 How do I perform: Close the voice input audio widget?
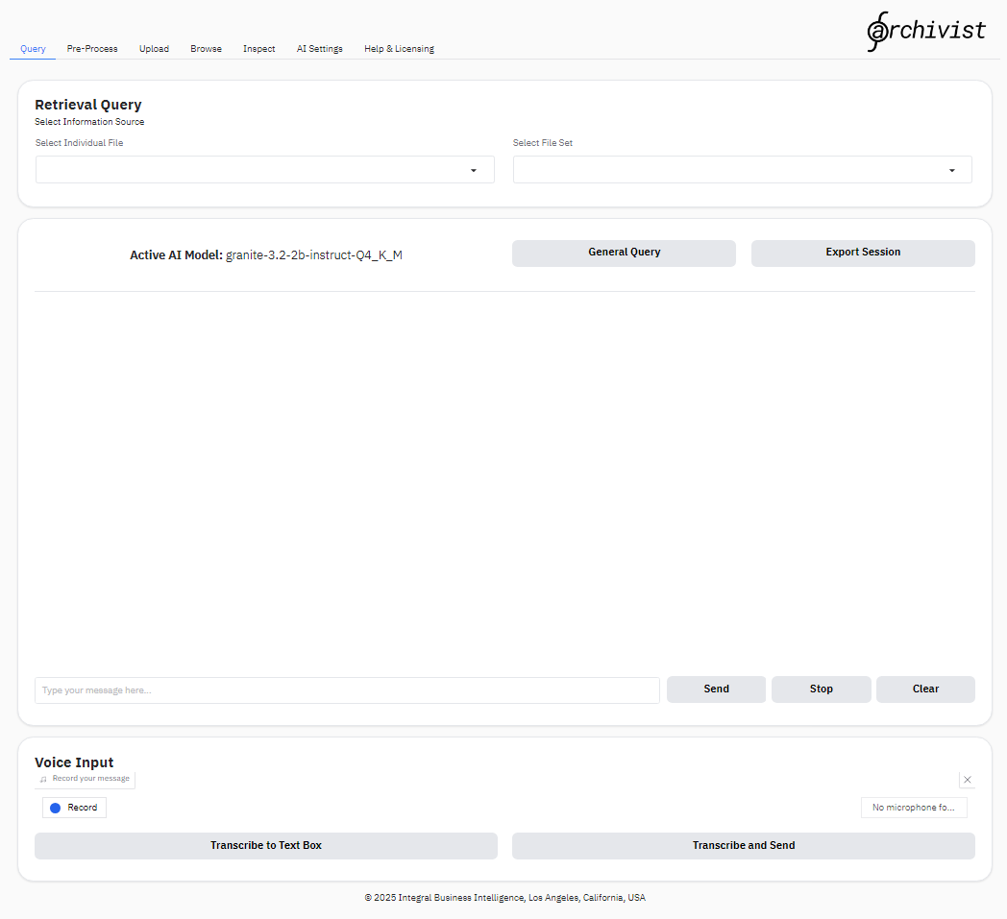click(968, 780)
